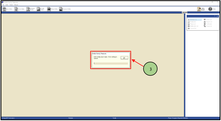
Task: Open the Event List link
Action: pos(209,20)
